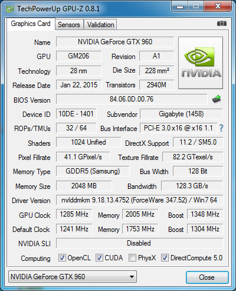Click Bus Width value 128 Bit
The width and height of the screenshot is (236, 291).
[198, 171]
